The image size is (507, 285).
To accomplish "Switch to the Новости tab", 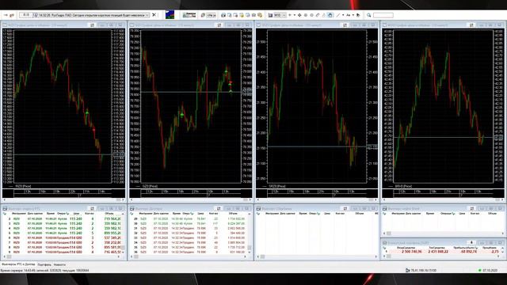I will pyautogui.click(x=60, y=264).
